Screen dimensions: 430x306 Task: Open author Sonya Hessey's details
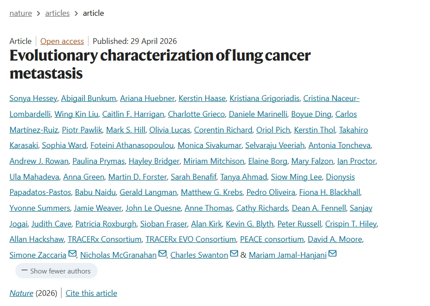pos(33,98)
